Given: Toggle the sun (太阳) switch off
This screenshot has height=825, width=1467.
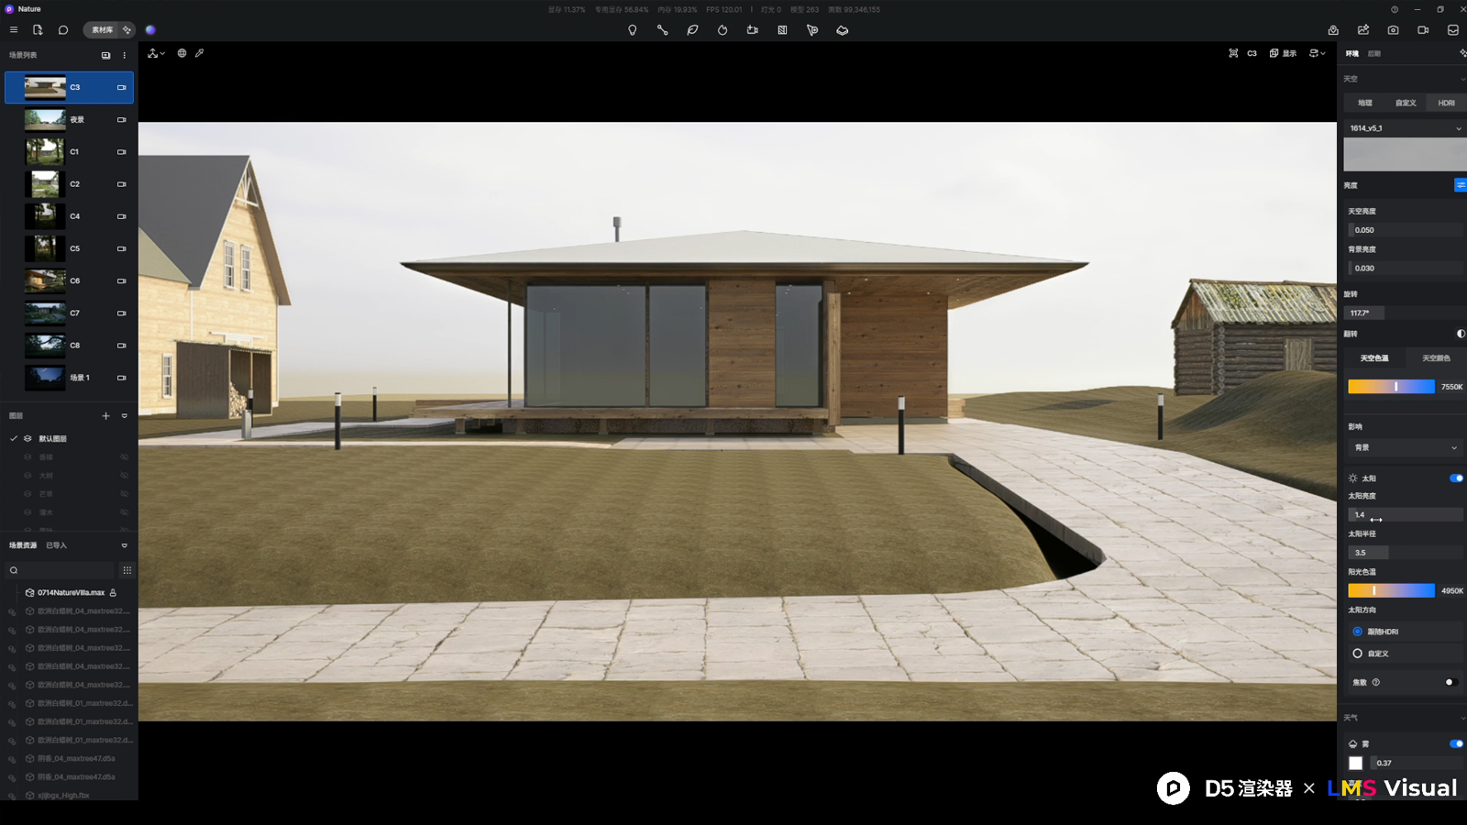Looking at the screenshot, I should (x=1455, y=478).
